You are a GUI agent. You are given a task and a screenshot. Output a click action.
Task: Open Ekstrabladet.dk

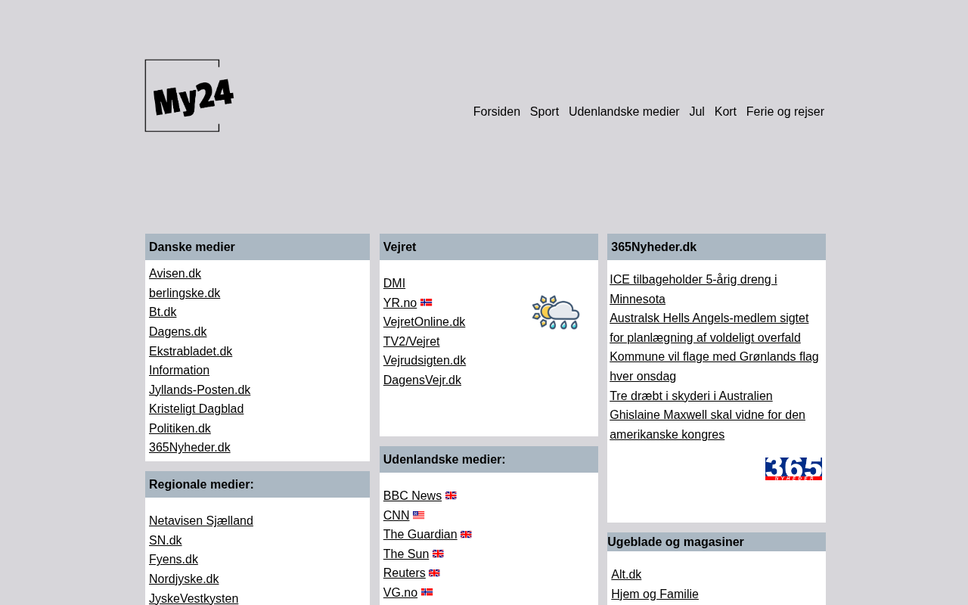click(x=191, y=351)
